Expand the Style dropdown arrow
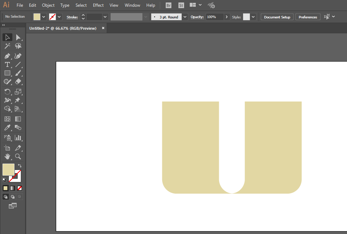 pos(253,17)
